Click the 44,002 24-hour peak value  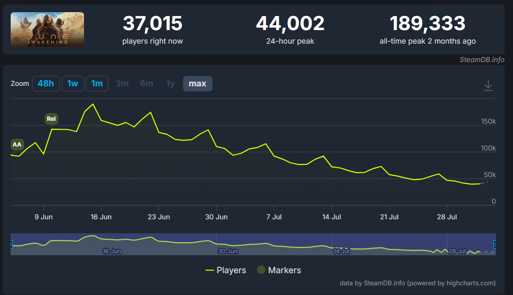click(x=290, y=24)
